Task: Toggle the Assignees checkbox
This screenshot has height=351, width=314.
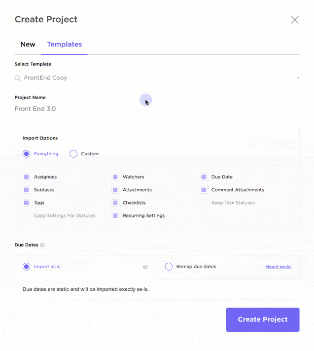Action: 26,177
